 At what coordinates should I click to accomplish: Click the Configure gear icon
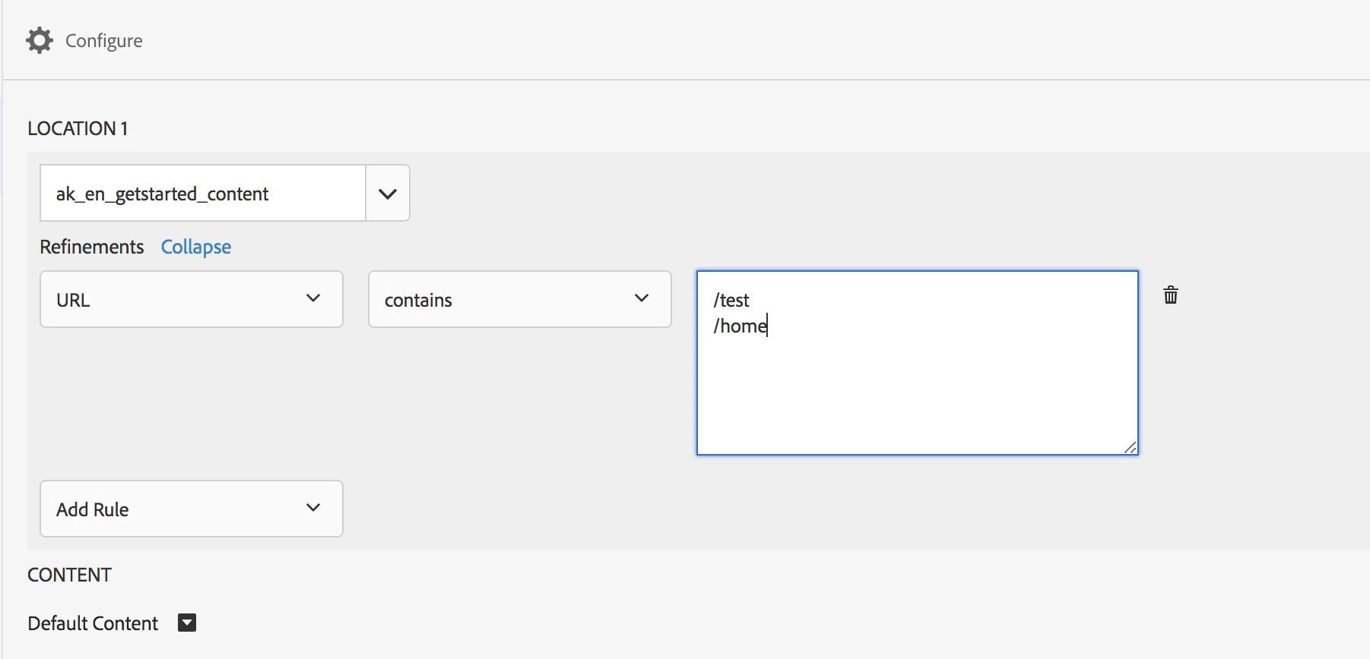40,40
